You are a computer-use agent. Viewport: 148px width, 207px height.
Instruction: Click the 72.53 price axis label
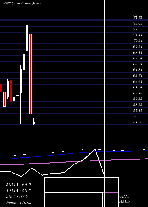pyautogui.click(x=138, y=29)
